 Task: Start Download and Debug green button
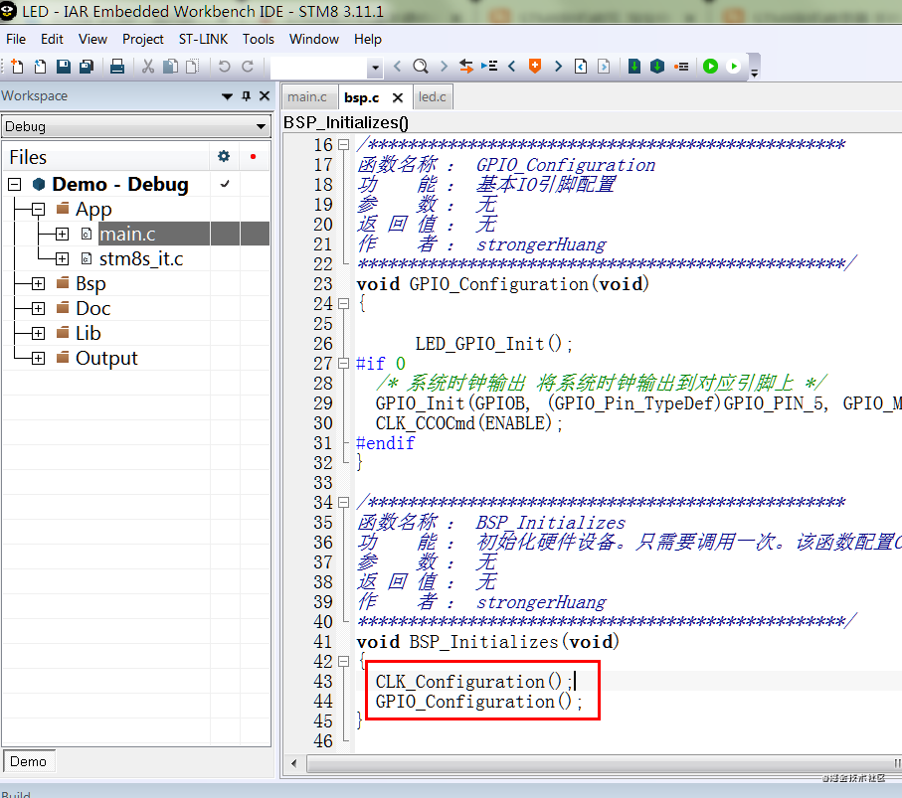[x=710, y=67]
